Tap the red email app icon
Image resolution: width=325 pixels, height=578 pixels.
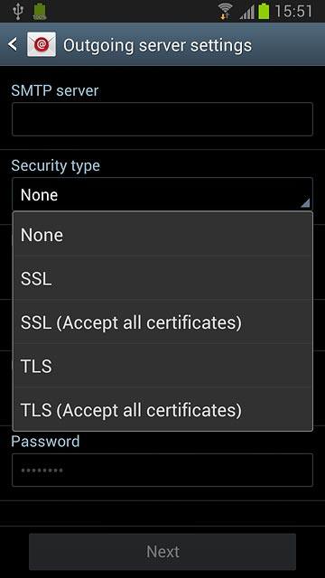click(x=42, y=44)
